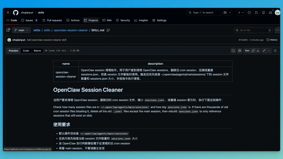This screenshot has width=283, height=159.
Task: Ask Copilot about this file icon
Action: point(240,51)
